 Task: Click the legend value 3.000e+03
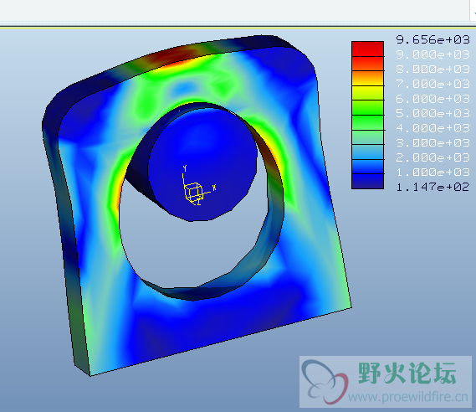coord(432,143)
